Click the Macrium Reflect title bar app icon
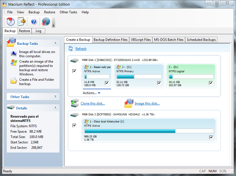 (x=5, y=4)
